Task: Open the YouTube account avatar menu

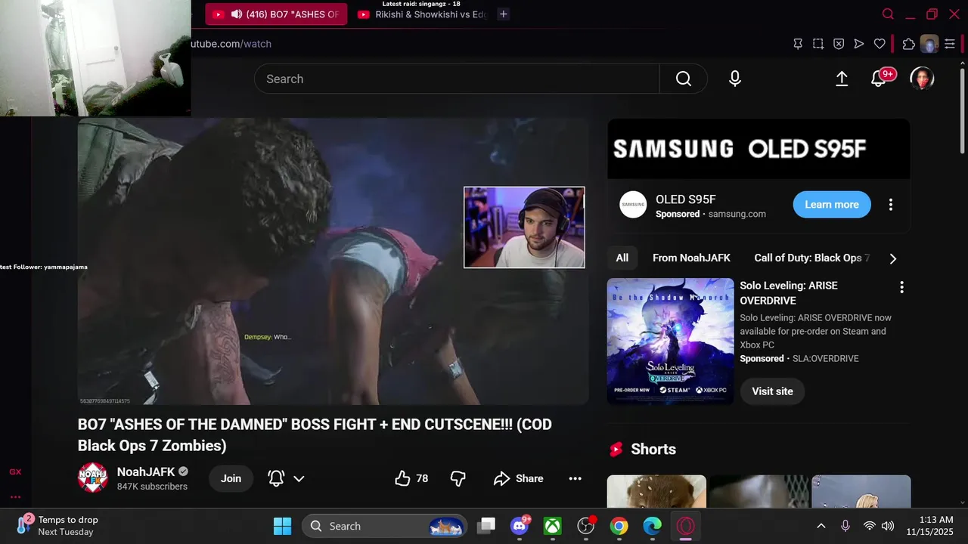Action: (922, 79)
